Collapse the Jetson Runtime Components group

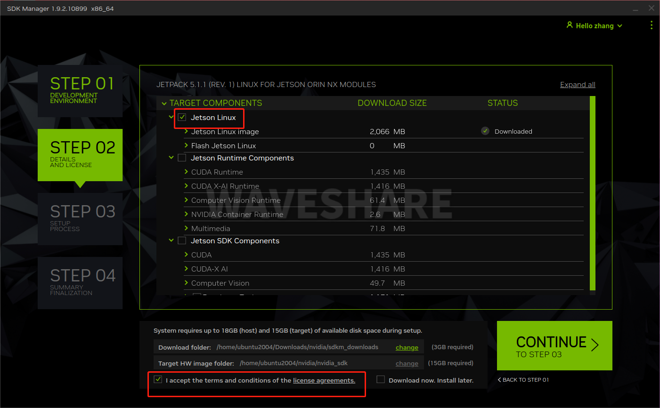[171, 158]
